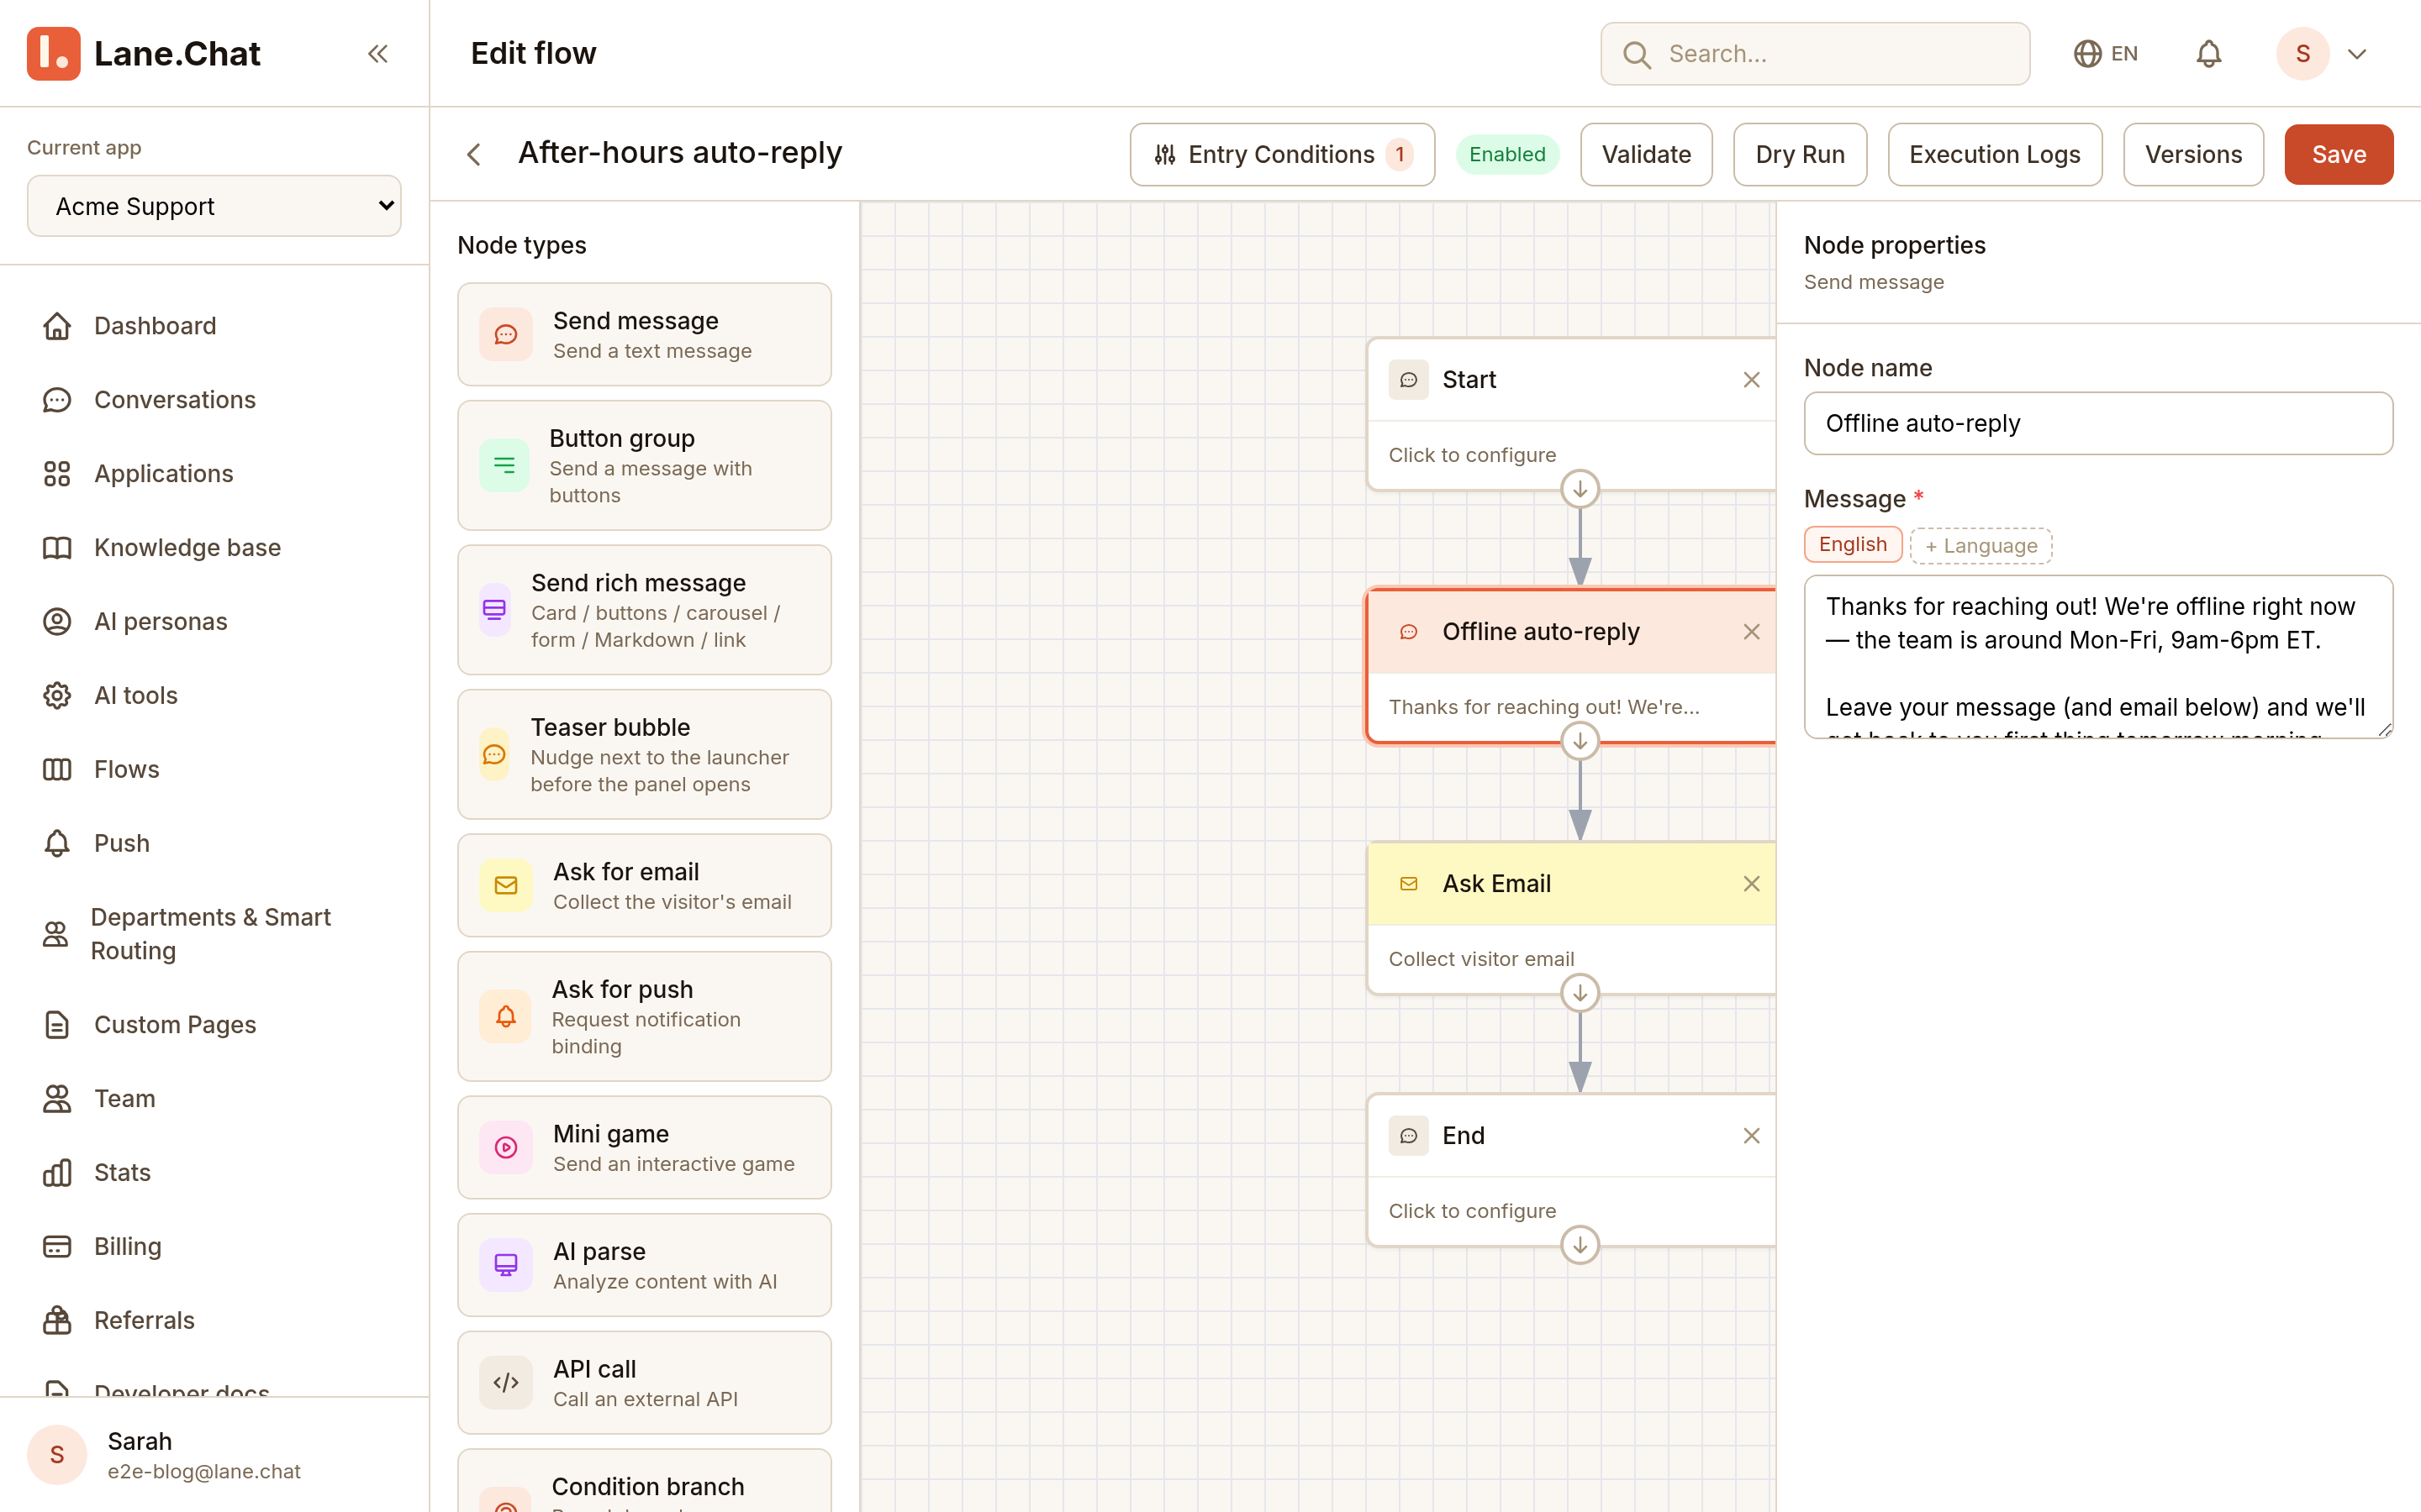Image resolution: width=2421 pixels, height=1512 pixels.
Task: Select the English message language tab
Action: pos(1853,545)
